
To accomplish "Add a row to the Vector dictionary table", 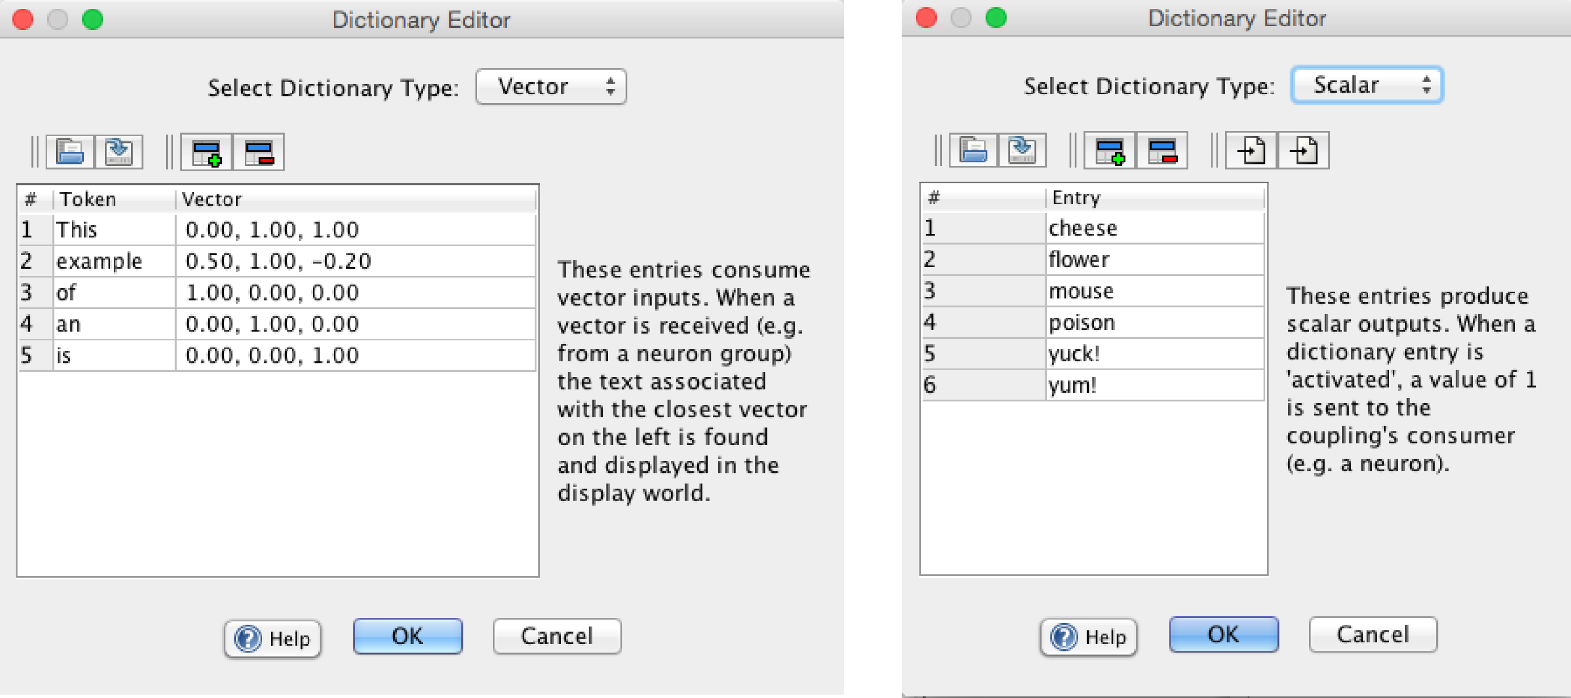I will click(207, 152).
